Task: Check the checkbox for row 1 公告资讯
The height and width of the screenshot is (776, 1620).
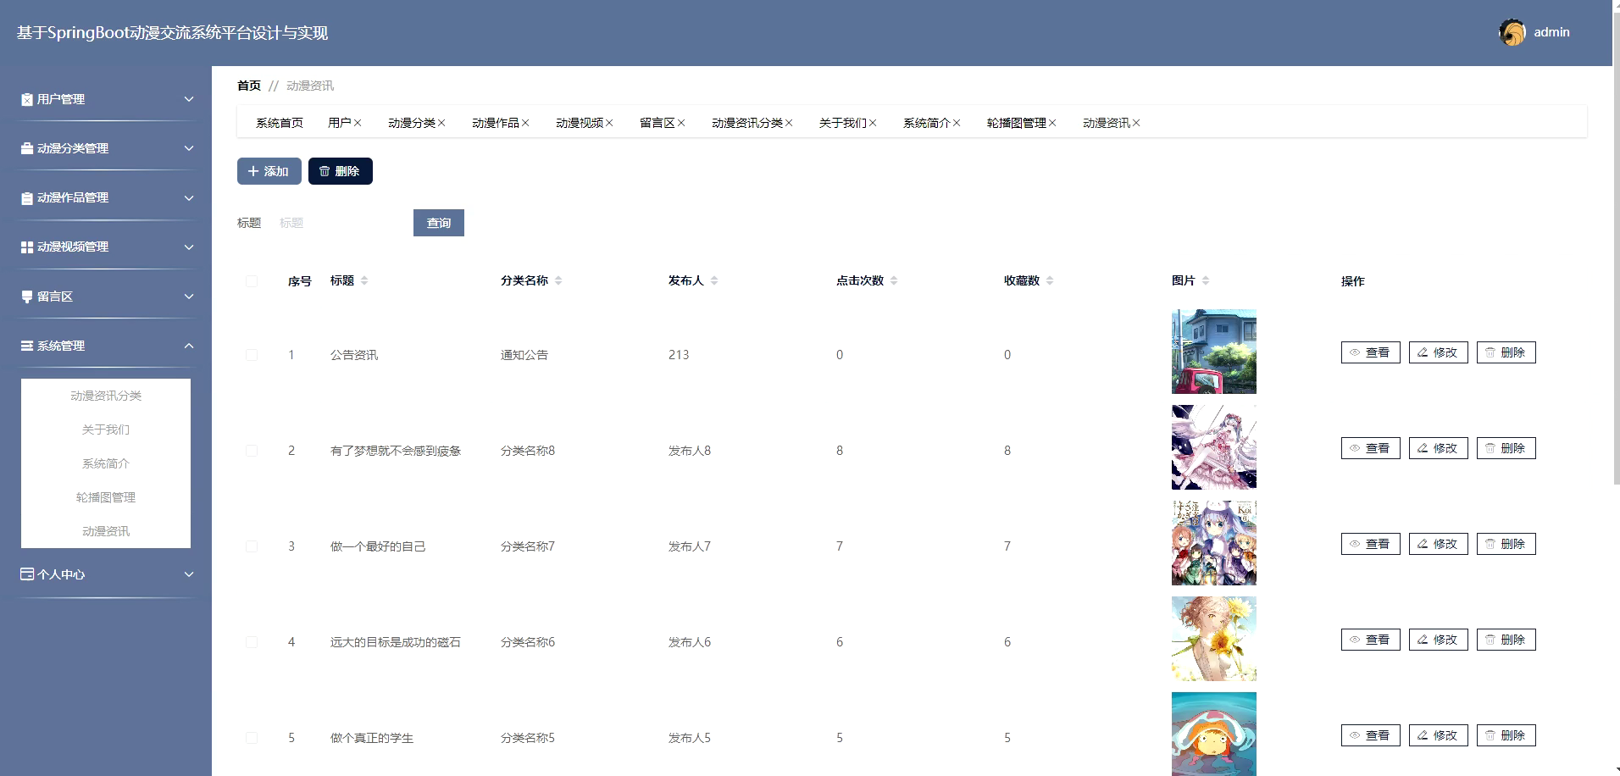Action: (x=252, y=355)
